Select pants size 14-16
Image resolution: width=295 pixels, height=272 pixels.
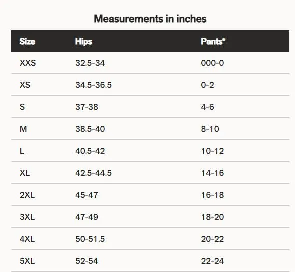tap(213, 173)
